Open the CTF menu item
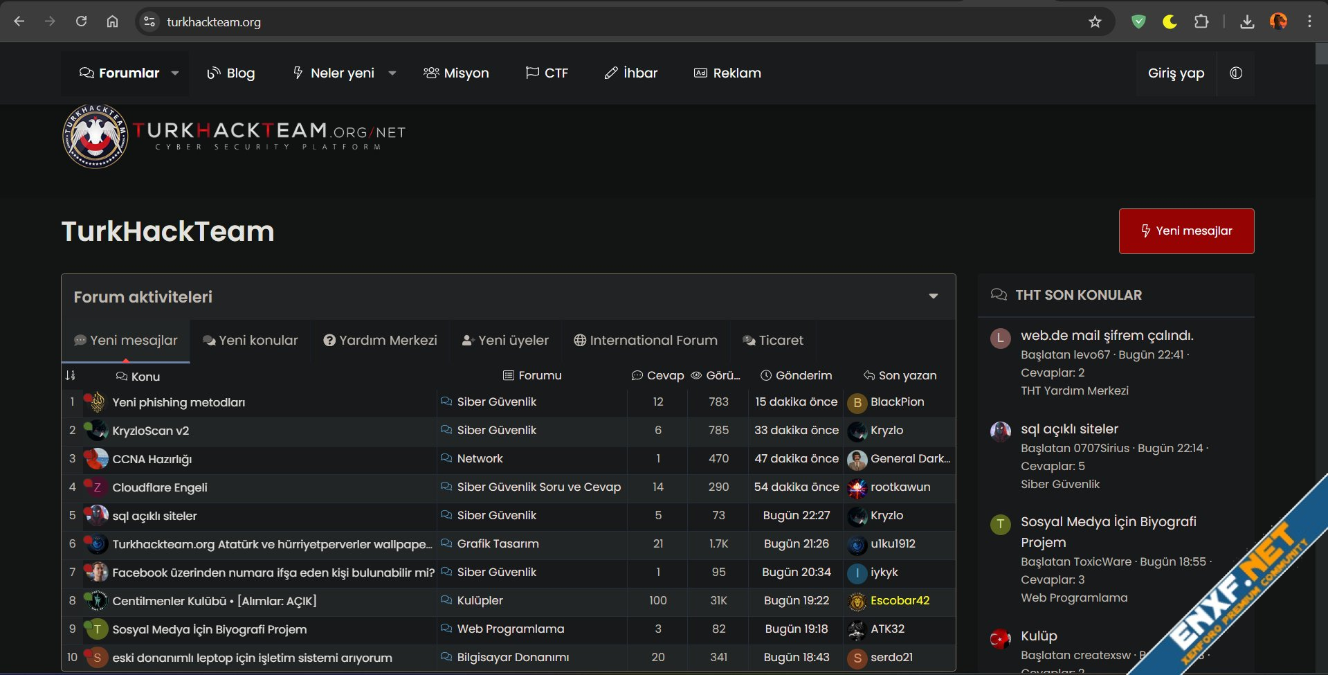The width and height of the screenshot is (1328, 675). click(x=547, y=73)
